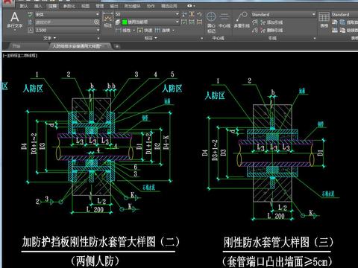Image resolution: width=358 pixels, height=268 pixels.
Task: Switch to the 视图 ribbon tab
Action: click(85, 6)
